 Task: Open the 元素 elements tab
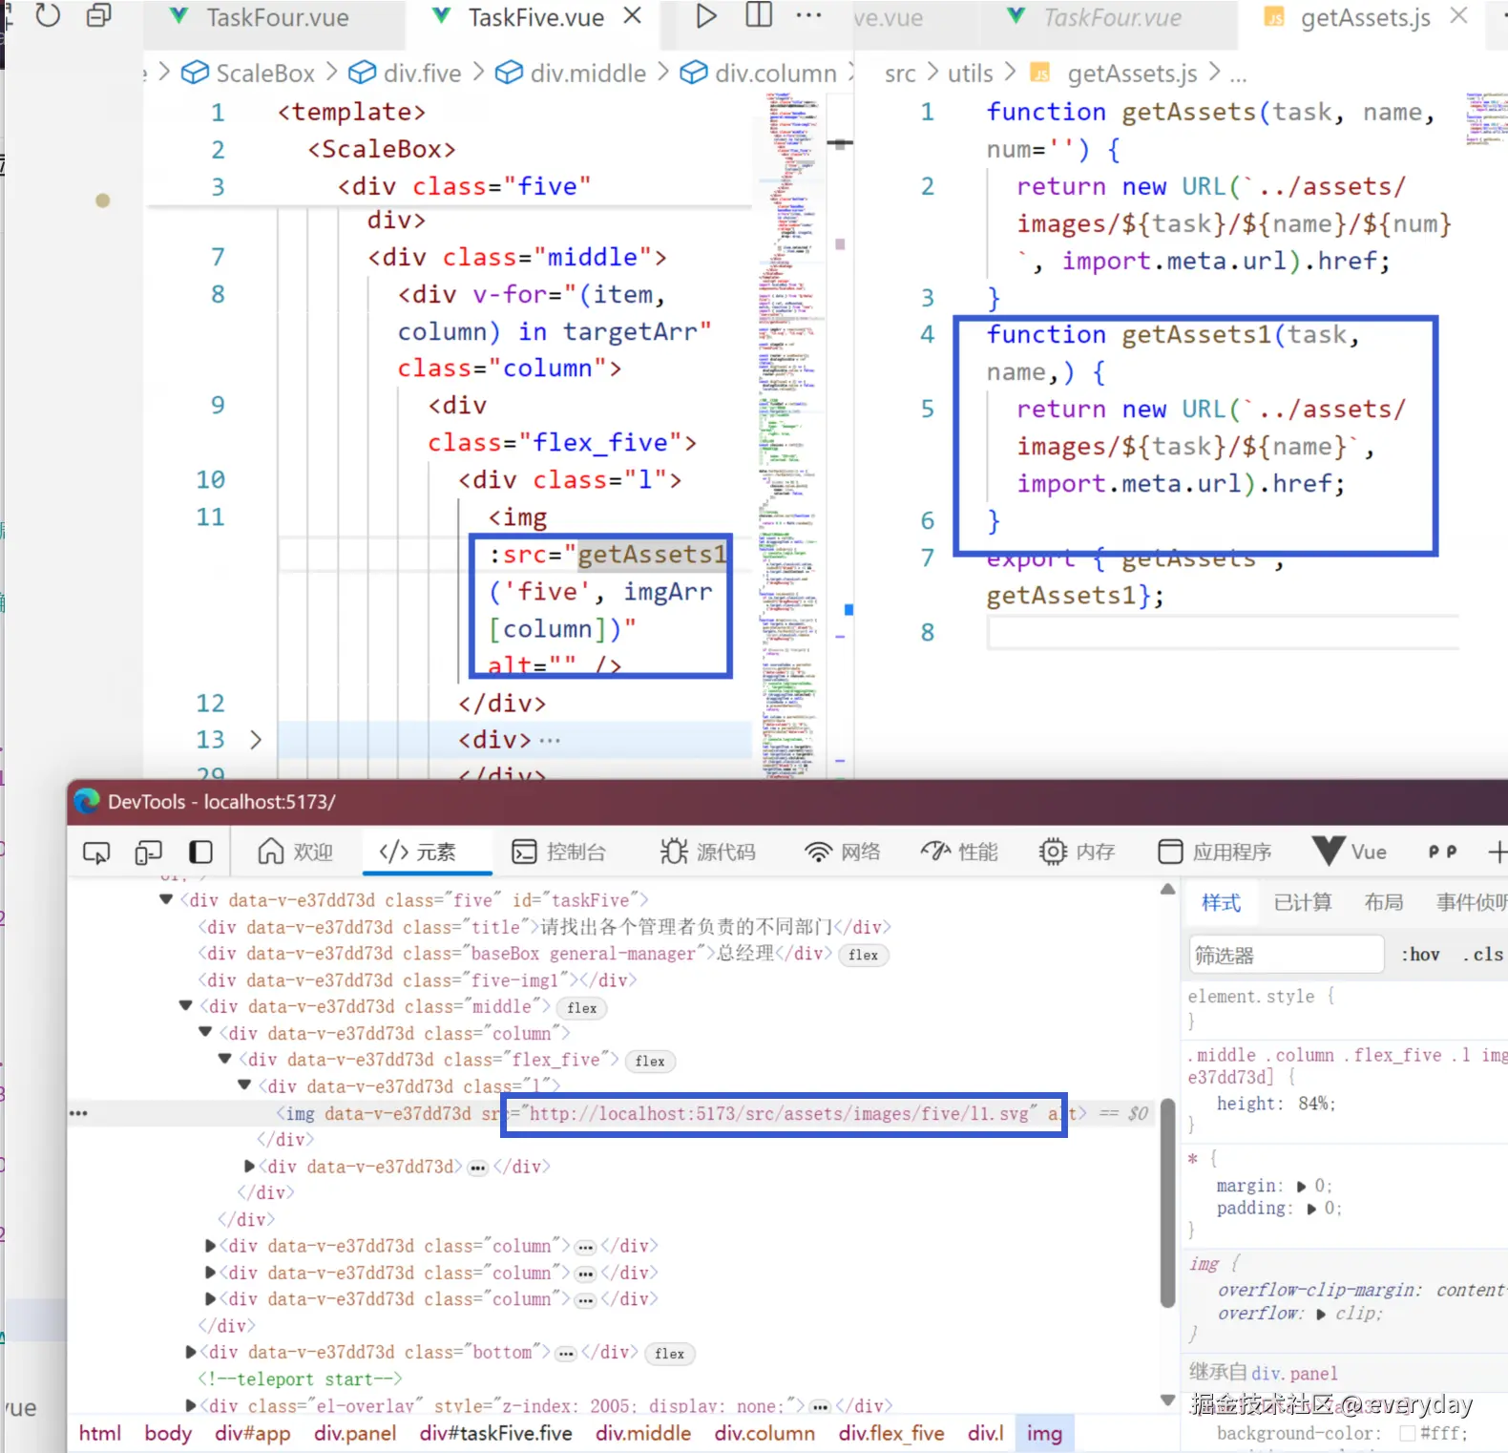tap(418, 852)
